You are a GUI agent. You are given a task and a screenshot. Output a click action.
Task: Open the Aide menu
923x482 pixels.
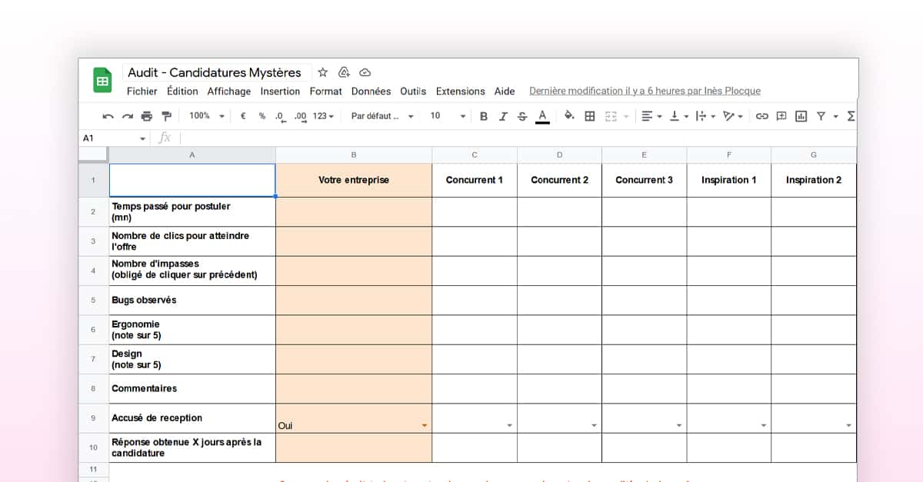click(505, 91)
